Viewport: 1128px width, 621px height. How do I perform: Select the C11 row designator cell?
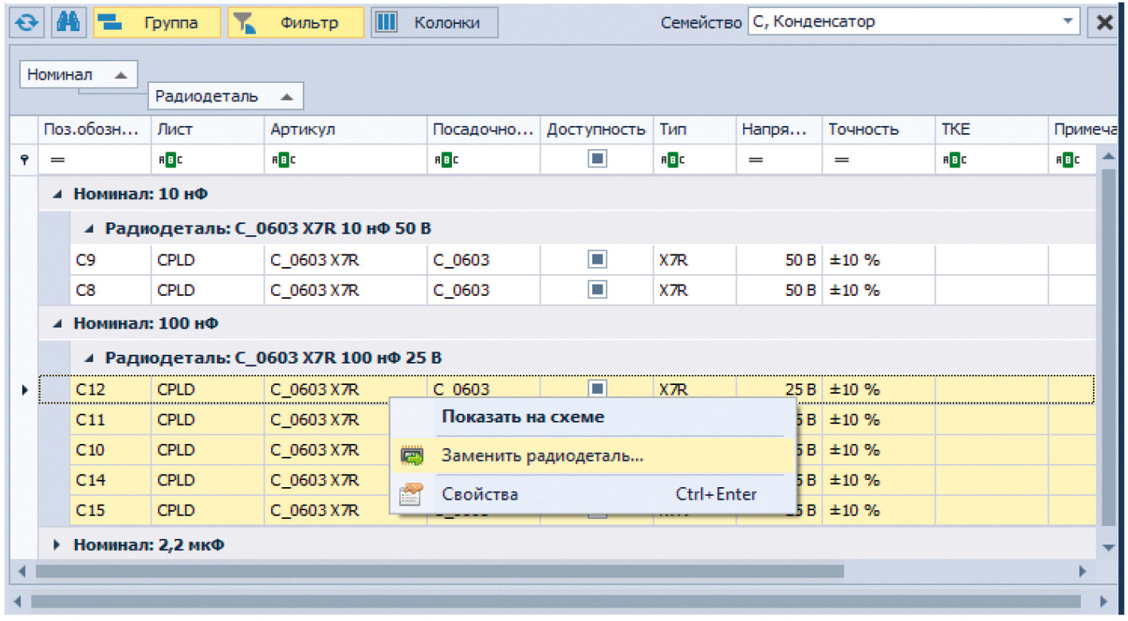point(111,419)
